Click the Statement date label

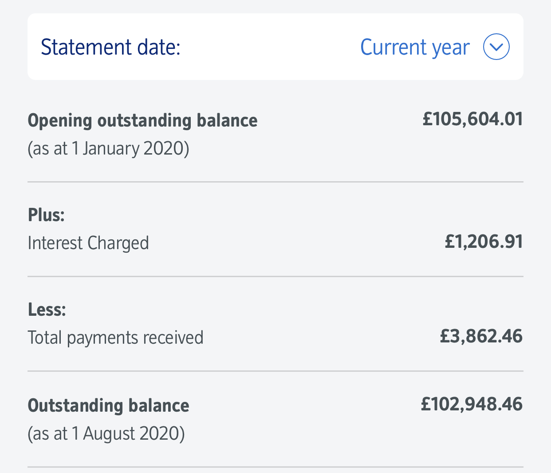point(110,47)
